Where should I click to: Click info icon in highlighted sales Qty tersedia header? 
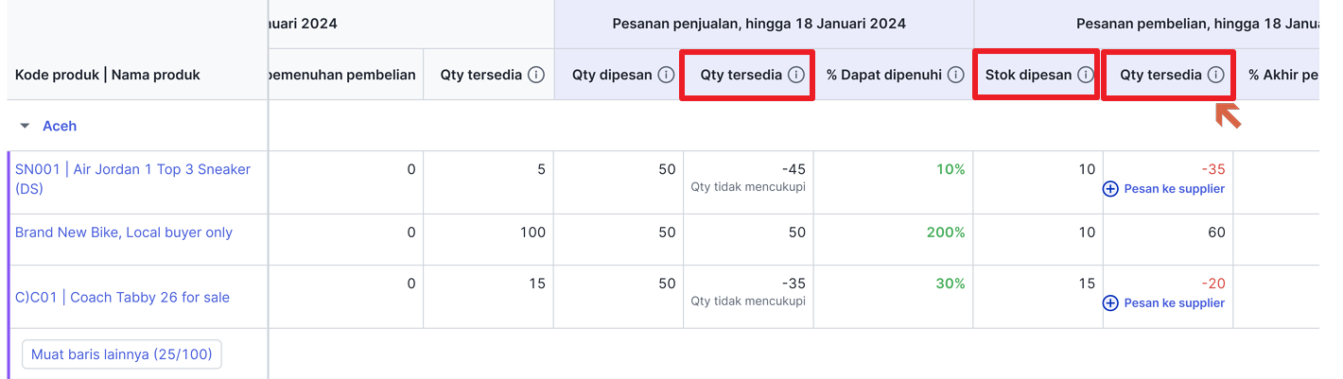796,75
